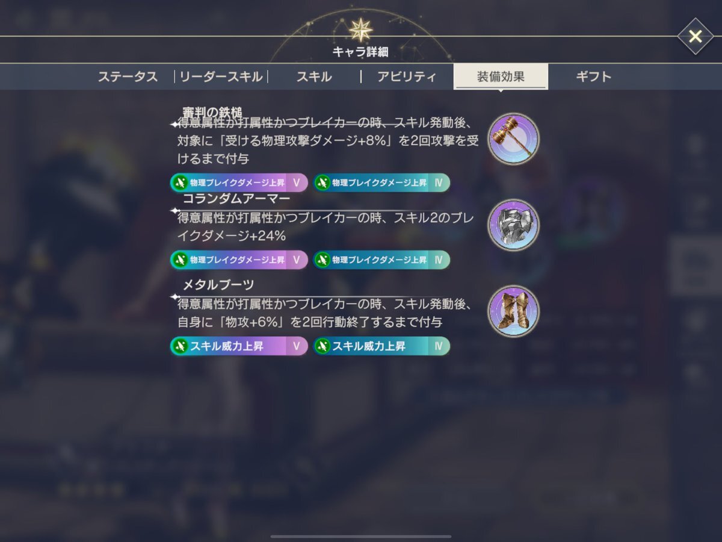Switch to the ギフト tab
This screenshot has height=542, width=722.
pyautogui.click(x=593, y=76)
